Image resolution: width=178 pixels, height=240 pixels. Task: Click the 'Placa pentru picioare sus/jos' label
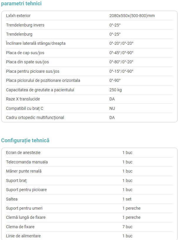coord(33,71)
